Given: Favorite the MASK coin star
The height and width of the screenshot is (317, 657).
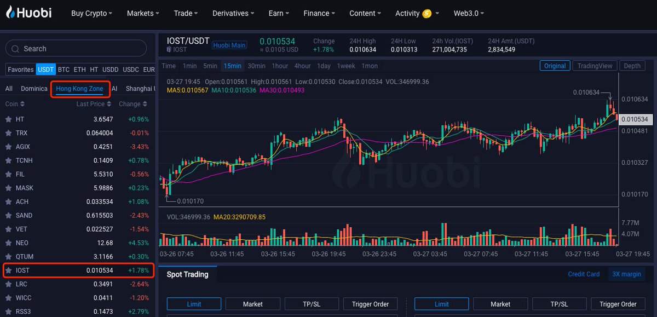Looking at the screenshot, I should click(x=8, y=188).
